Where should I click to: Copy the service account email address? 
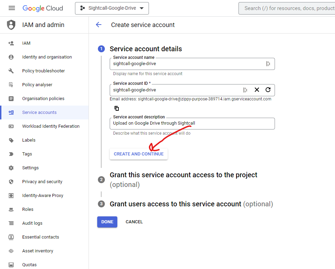coord(116,108)
